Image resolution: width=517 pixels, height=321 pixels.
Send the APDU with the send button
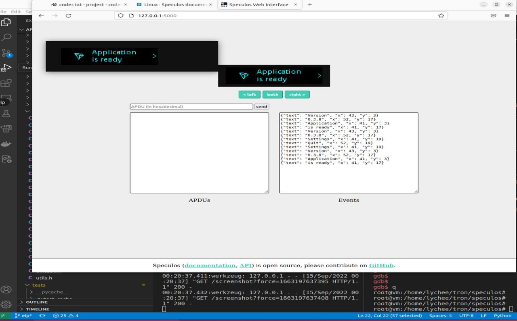click(x=262, y=107)
